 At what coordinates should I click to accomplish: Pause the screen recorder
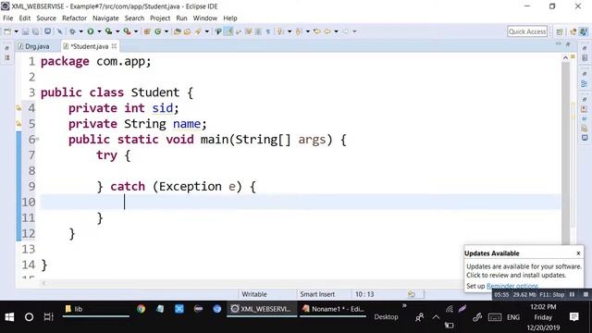(572, 294)
